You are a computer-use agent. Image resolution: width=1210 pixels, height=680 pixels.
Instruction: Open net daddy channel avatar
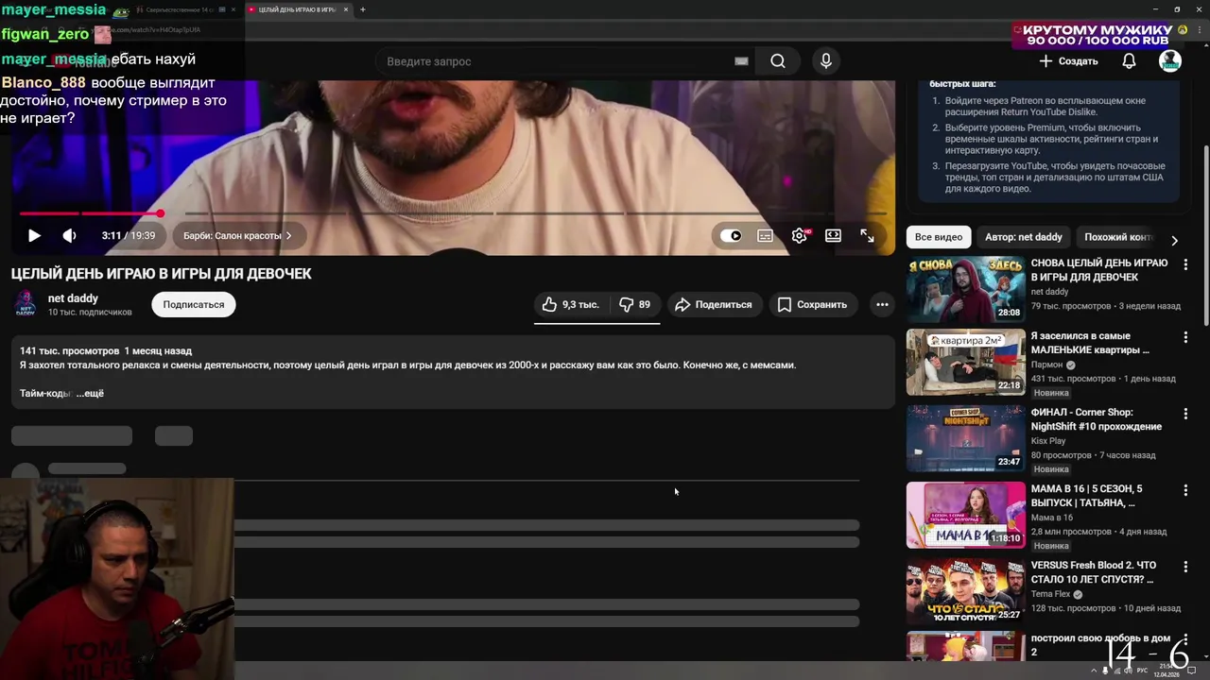(x=26, y=304)
